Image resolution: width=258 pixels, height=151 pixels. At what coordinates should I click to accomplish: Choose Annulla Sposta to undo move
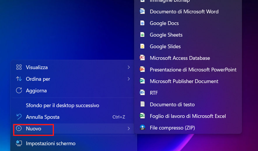coord(43,117)
